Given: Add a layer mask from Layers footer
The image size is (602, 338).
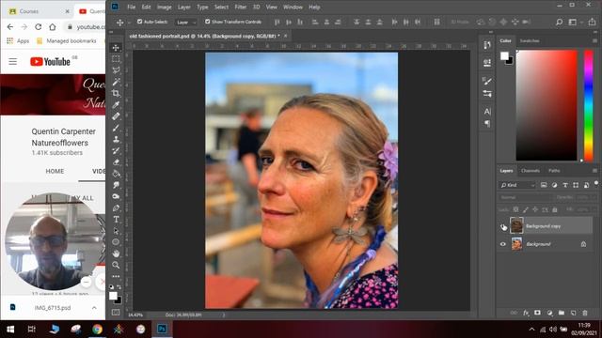Looking at the screenshot, I should pyautogui.click(x=537, y=313).
